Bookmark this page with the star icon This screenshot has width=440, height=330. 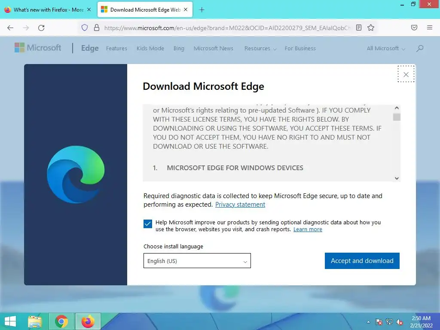371,27
